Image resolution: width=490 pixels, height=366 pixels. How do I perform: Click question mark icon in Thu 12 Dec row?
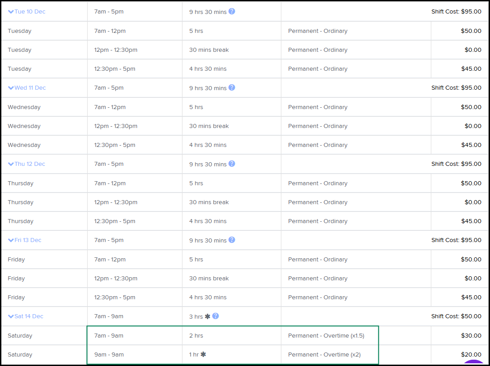coord(232,164)
